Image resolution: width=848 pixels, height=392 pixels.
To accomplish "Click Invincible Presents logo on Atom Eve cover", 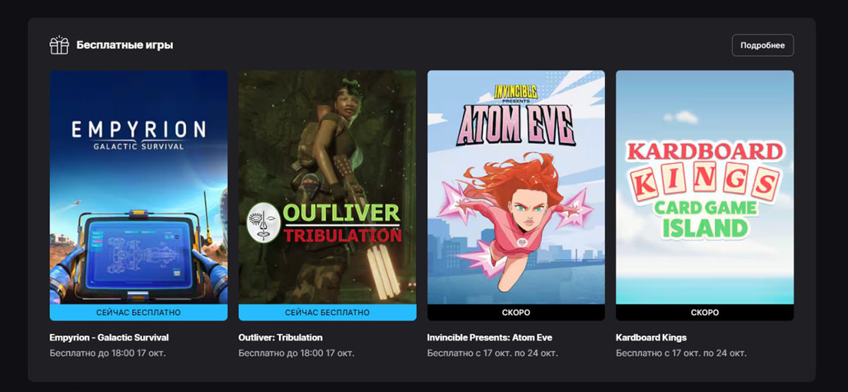I will tap(515, 93).
